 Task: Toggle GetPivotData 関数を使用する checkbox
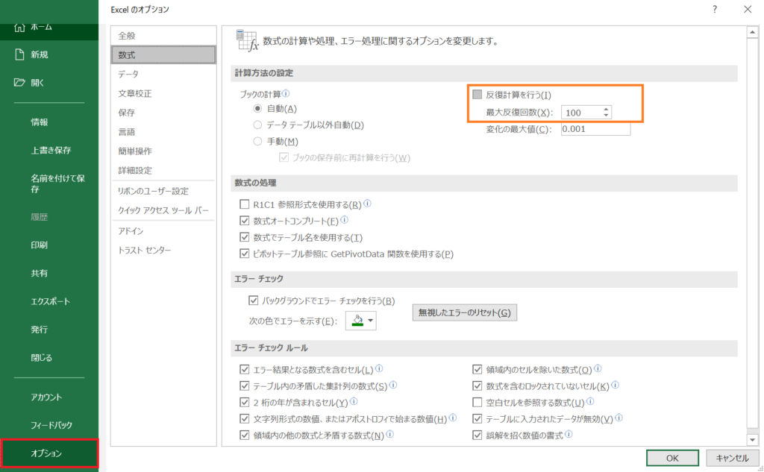245,254
